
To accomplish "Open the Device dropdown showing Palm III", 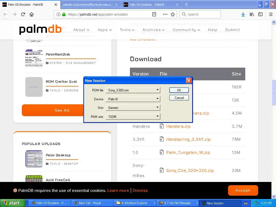I will (x=133, y=99).
